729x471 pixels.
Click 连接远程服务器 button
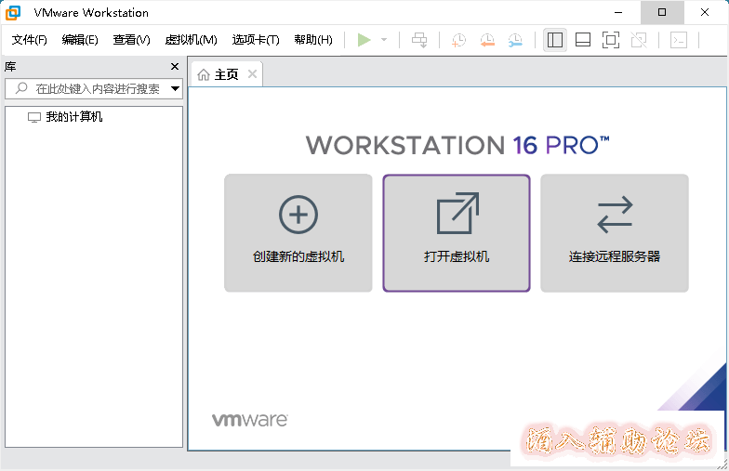[x=614, y=232]
